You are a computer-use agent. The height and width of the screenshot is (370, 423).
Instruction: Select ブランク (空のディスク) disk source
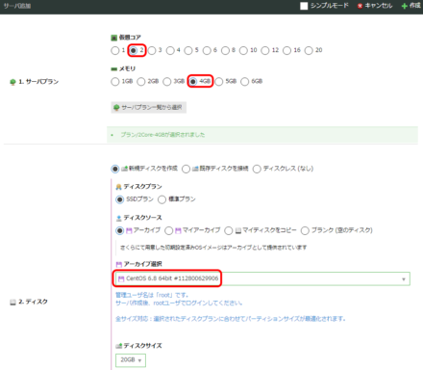pyautogui.click(x=305, y=230)
